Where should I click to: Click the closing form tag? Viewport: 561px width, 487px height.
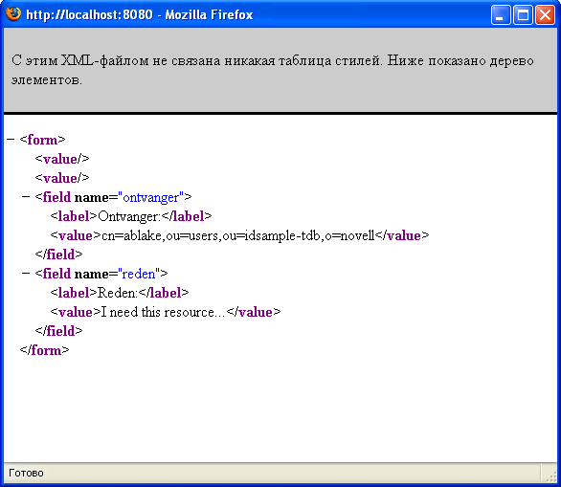click(x=44, y=350)
